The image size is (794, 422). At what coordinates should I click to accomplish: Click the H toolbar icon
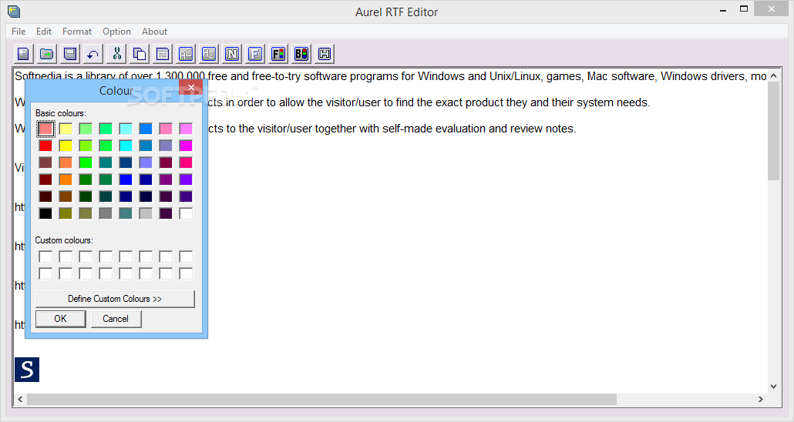(325, 54)
